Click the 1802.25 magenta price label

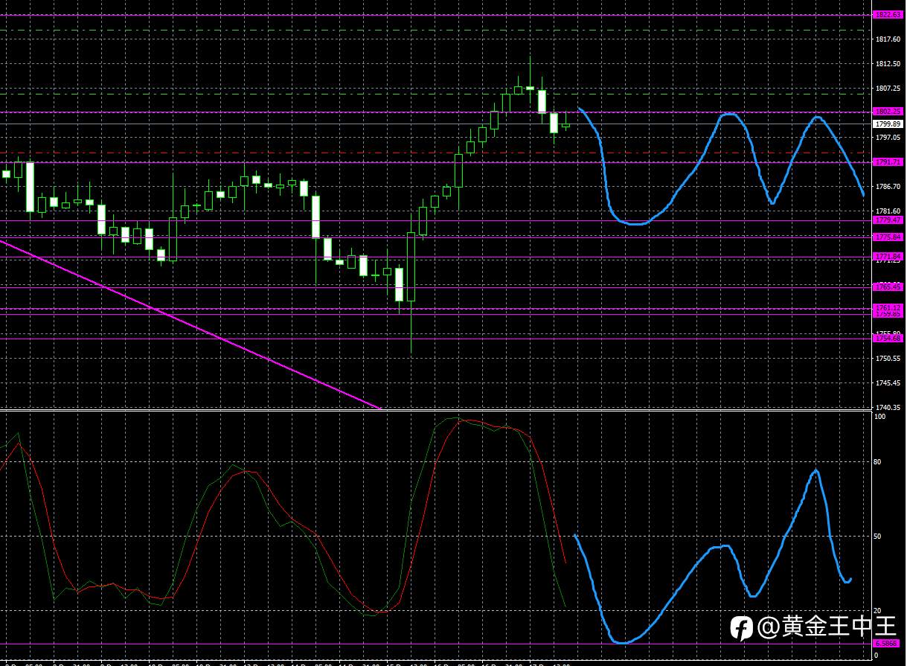tap(888, 111)
